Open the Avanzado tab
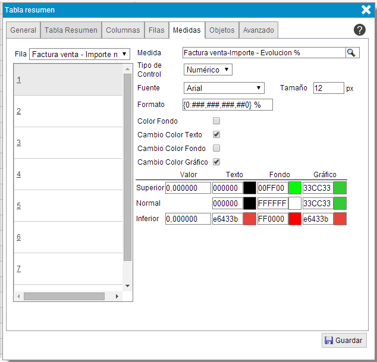Viewport: 377px width, 362px height. tap(259, 30)
